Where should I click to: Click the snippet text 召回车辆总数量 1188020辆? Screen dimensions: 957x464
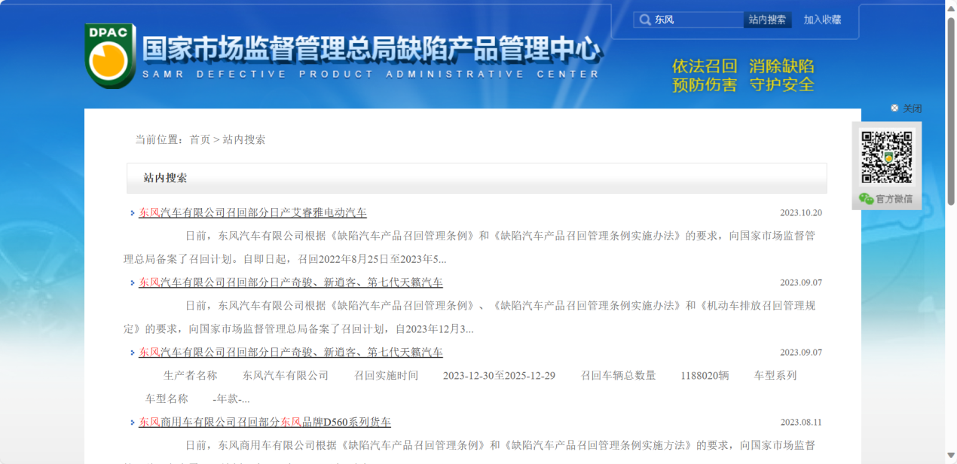655,376
